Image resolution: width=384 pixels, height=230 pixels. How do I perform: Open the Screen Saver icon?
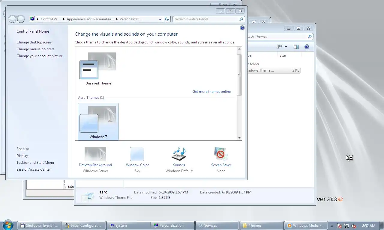pyautogui.click(x=221, y=154)
